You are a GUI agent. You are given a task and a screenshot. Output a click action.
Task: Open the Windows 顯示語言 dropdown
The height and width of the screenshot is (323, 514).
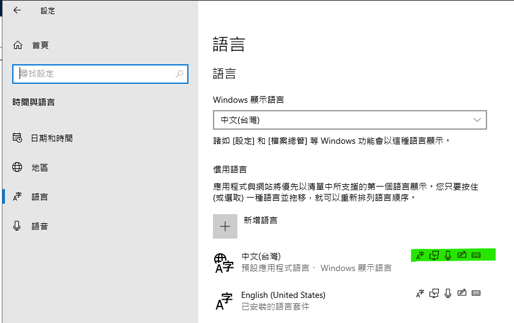pyautogui.click(x=350, y=120)
